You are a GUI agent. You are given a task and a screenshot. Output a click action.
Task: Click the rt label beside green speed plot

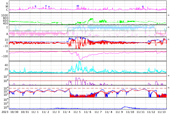coord(168,15)
